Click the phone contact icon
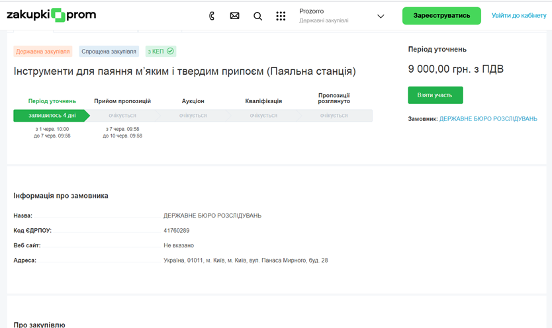 [x=212, y=16]
